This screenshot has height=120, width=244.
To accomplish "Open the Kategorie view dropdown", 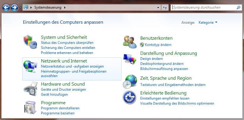I will [208, 23].
